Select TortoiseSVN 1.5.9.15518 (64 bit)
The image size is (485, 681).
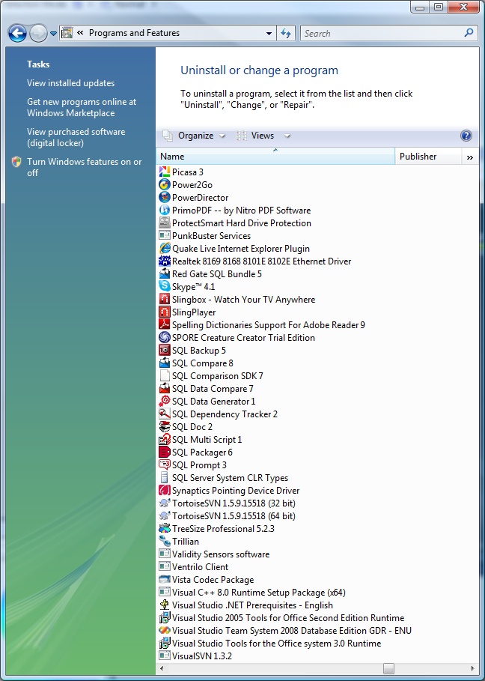tap(228, 516)
